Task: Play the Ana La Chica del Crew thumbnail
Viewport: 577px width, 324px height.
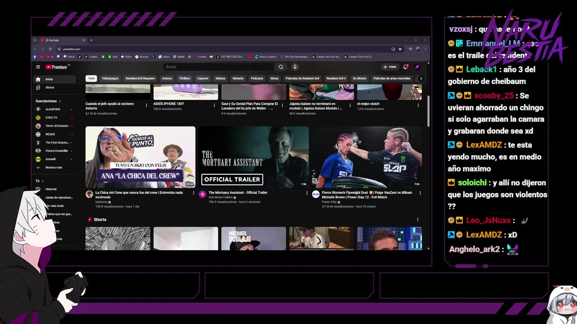Action: coord(140,157)
